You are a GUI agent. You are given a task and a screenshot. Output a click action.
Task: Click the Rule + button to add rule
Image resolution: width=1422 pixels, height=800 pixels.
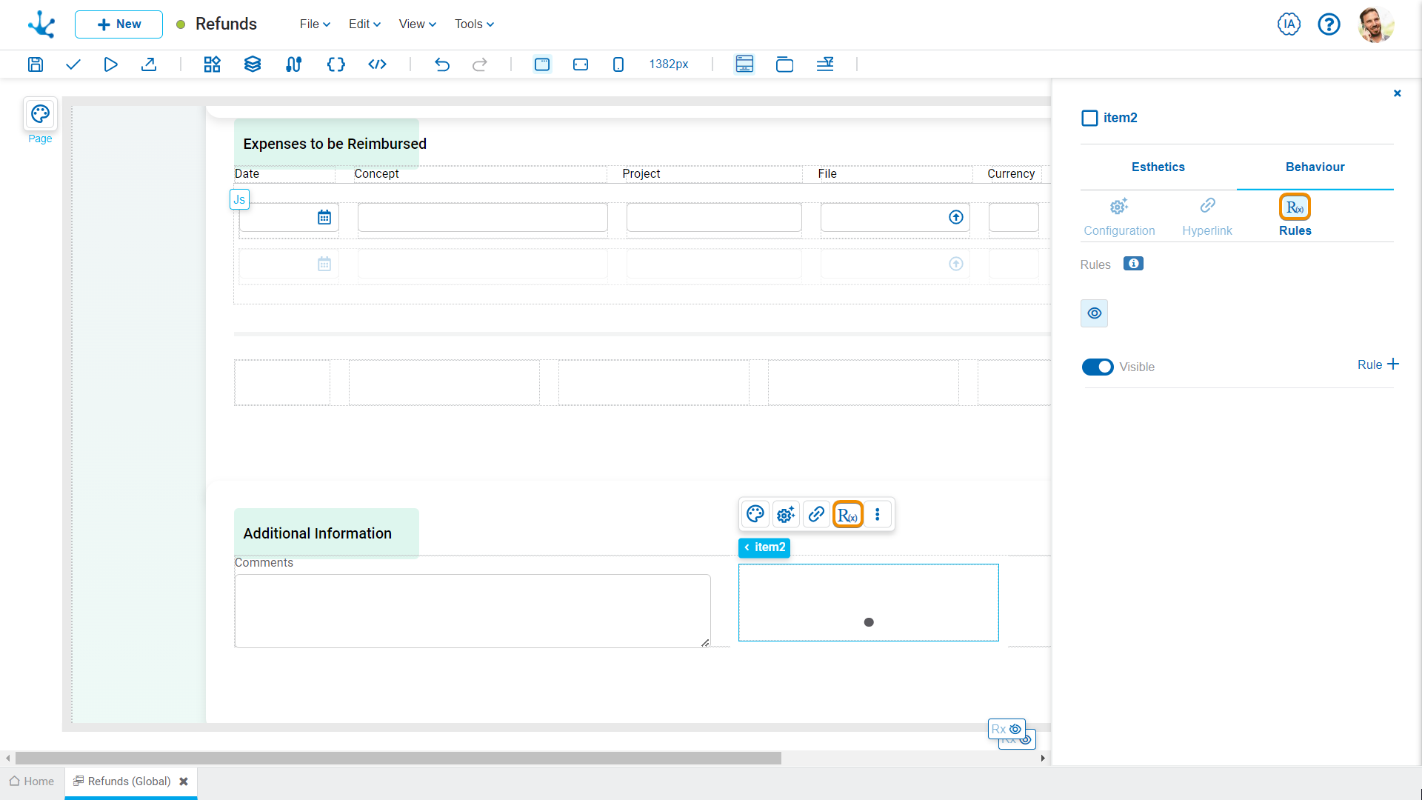[x=1378, y=364]
